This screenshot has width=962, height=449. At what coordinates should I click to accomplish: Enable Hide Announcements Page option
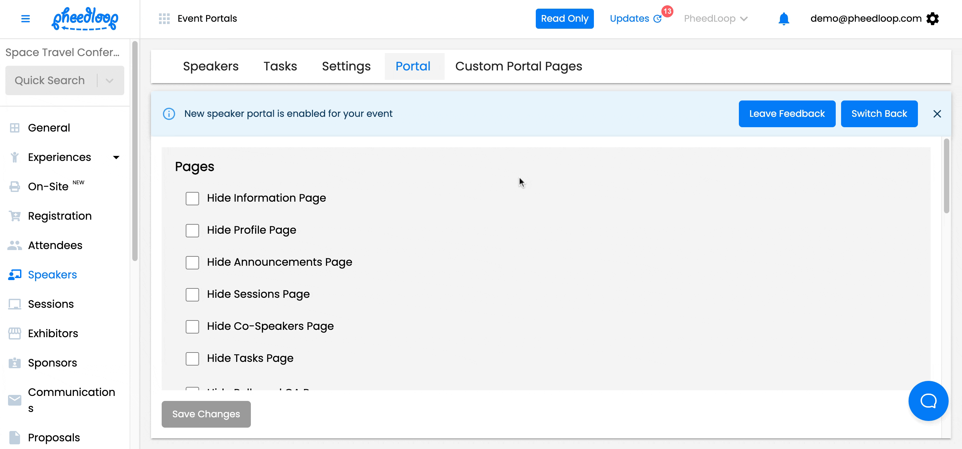[x=192, y=262]
